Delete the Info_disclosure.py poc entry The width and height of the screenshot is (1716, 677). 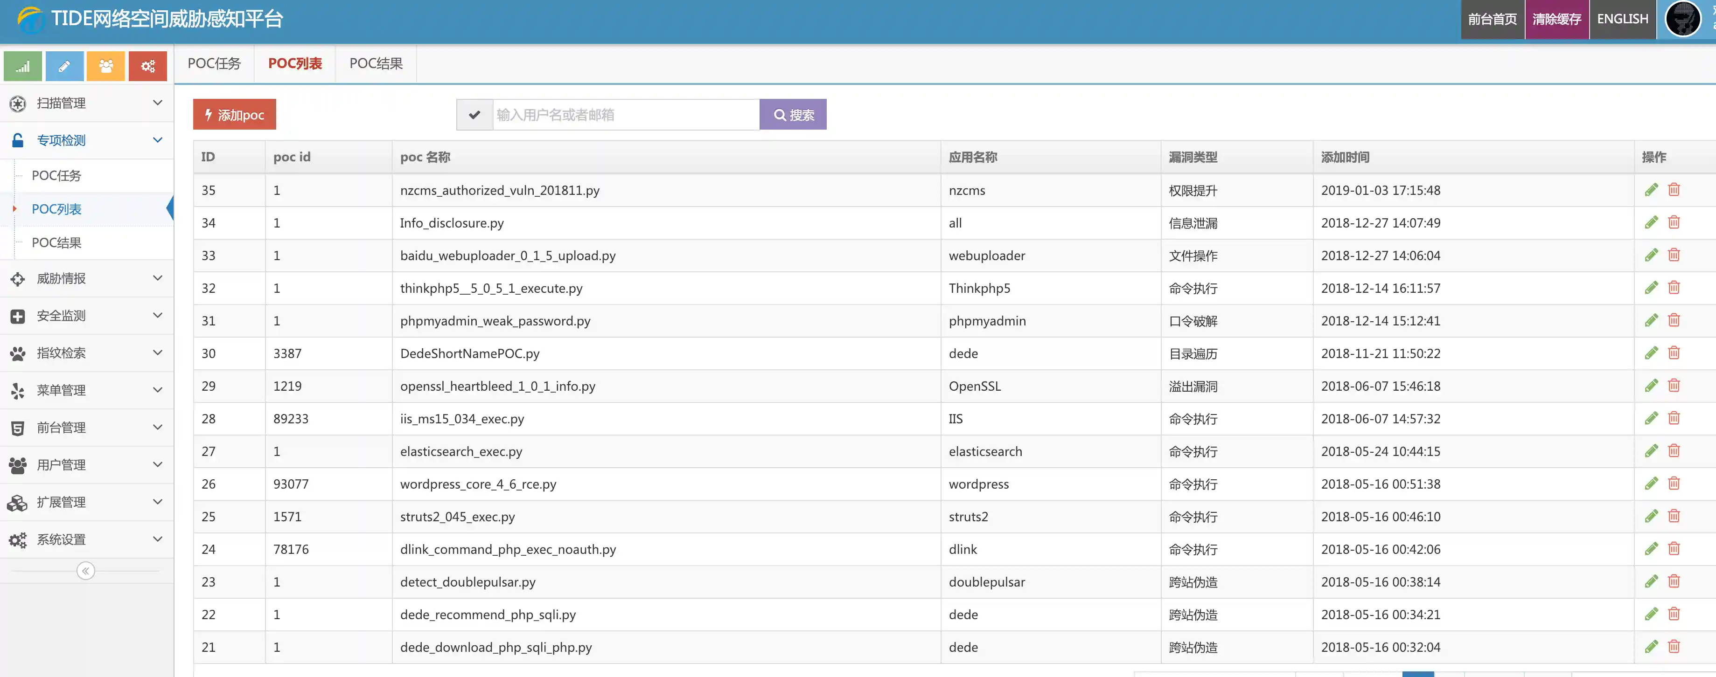(1674, 222)
